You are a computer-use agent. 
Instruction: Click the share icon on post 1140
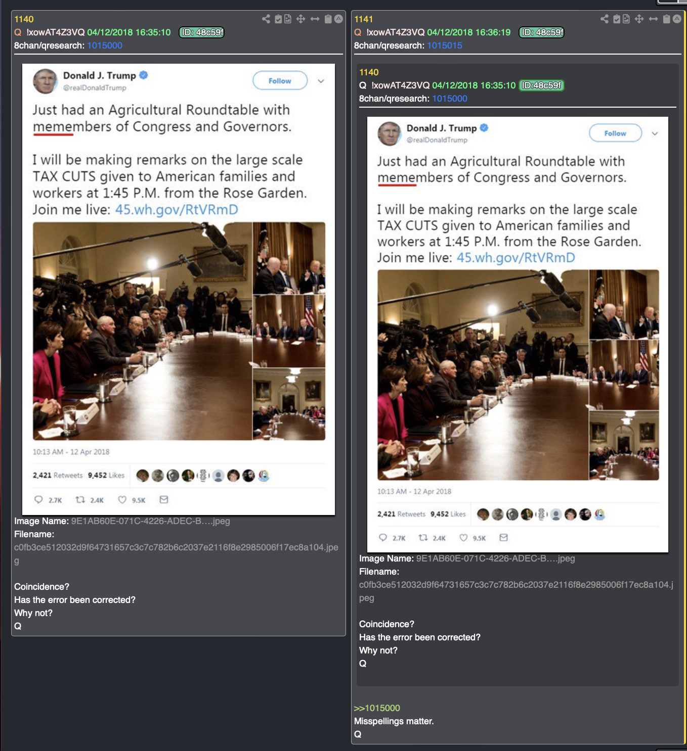pyautogui.click(x=266, y=19)
